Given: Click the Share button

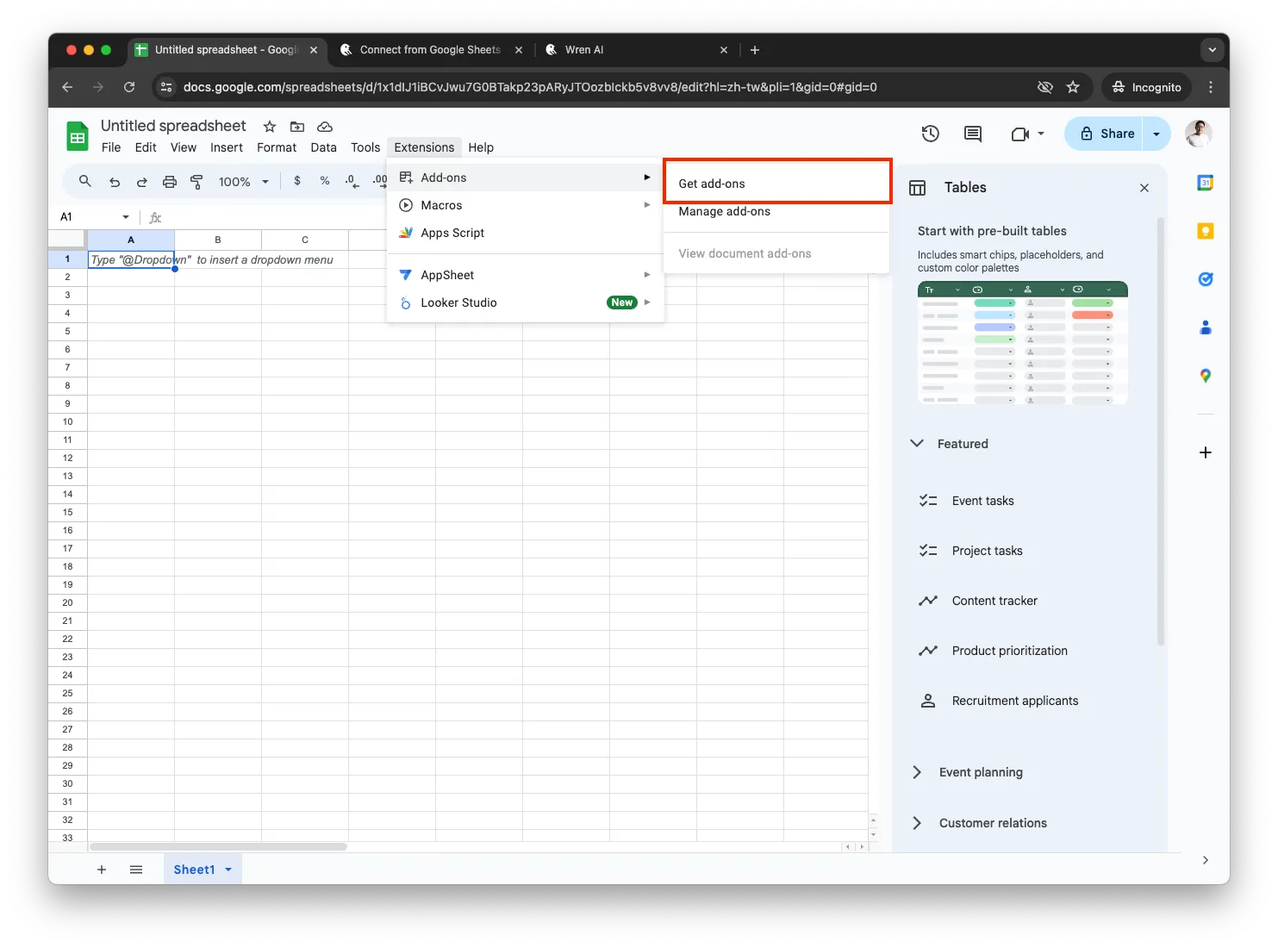Looking at the screenshot, I should click(1107, 134).
